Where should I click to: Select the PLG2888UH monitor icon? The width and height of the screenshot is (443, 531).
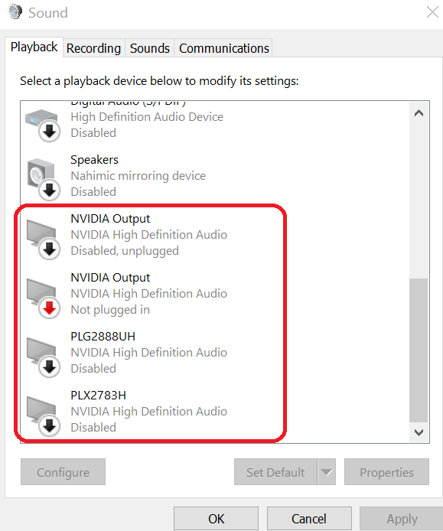point(43,357)
